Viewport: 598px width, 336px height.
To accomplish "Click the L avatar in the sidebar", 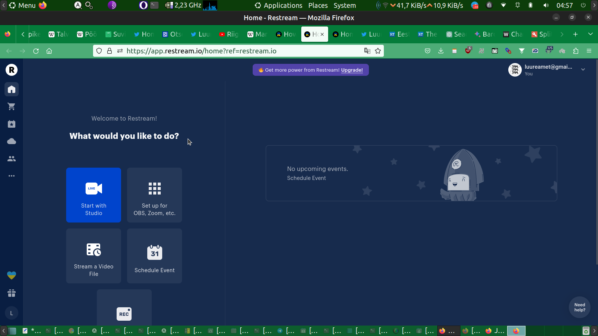I will coord(12,313).
